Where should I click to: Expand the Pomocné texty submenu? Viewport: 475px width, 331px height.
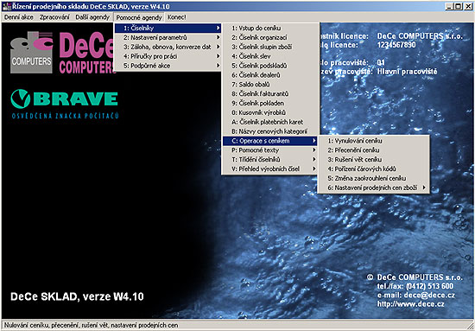click(270, 150)
